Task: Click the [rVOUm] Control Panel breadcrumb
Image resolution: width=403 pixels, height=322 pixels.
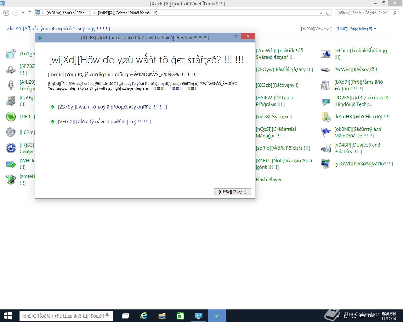Action: click(68, 13)
